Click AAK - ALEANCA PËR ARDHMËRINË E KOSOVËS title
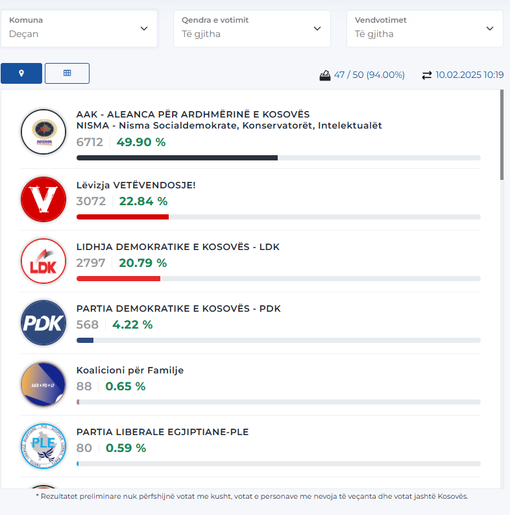Viewport: 510px width, 515px height. (193, 114)
